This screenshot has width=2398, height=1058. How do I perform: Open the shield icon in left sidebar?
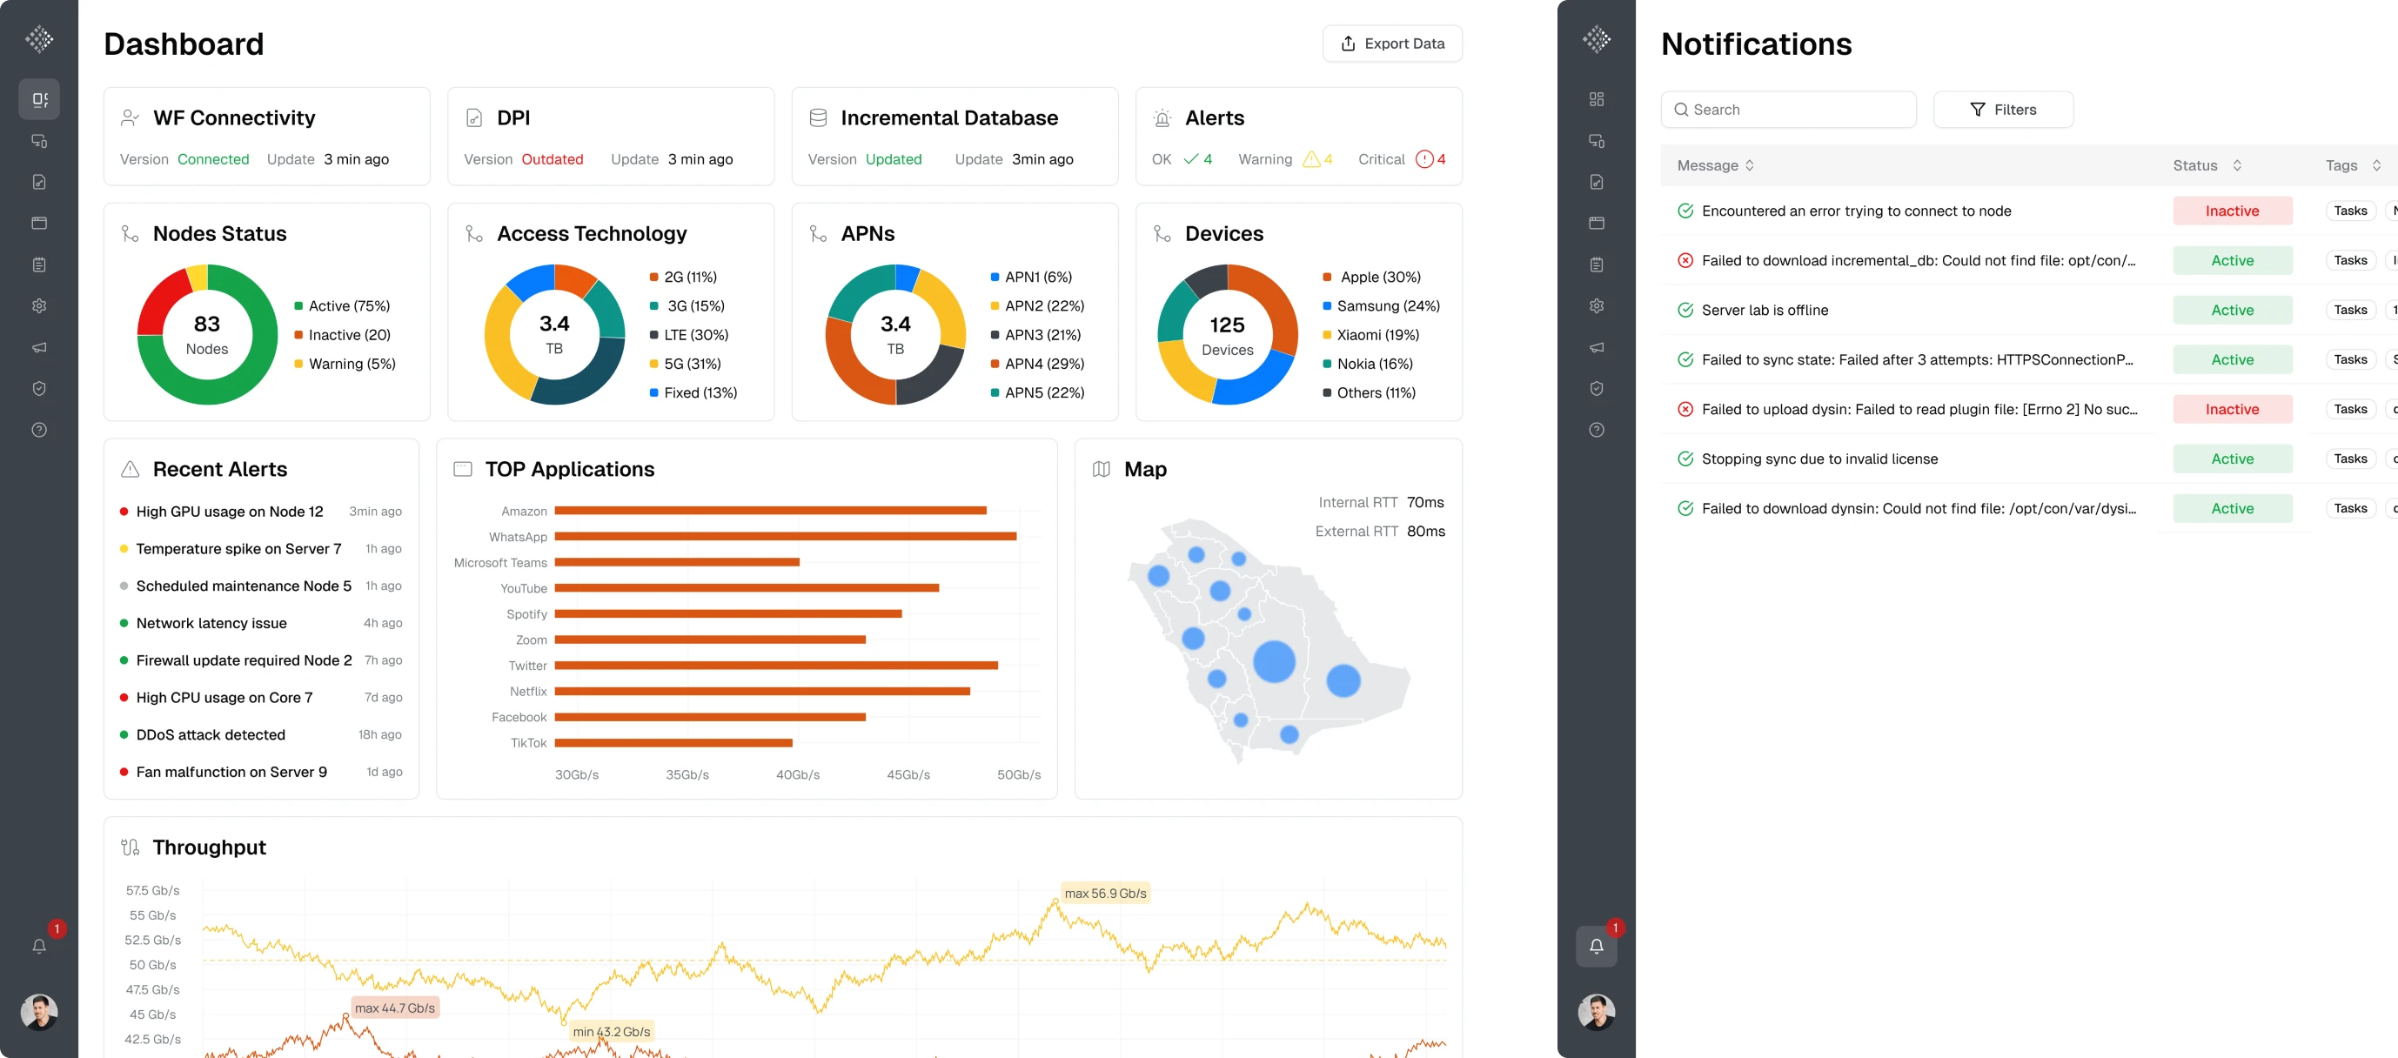(39, 389)
